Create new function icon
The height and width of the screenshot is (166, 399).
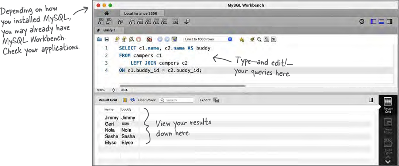[164, 22]
